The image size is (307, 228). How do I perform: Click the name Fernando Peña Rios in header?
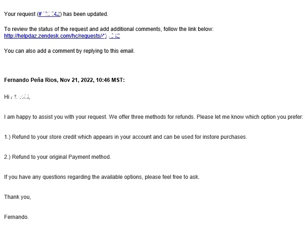click(31, 80)
